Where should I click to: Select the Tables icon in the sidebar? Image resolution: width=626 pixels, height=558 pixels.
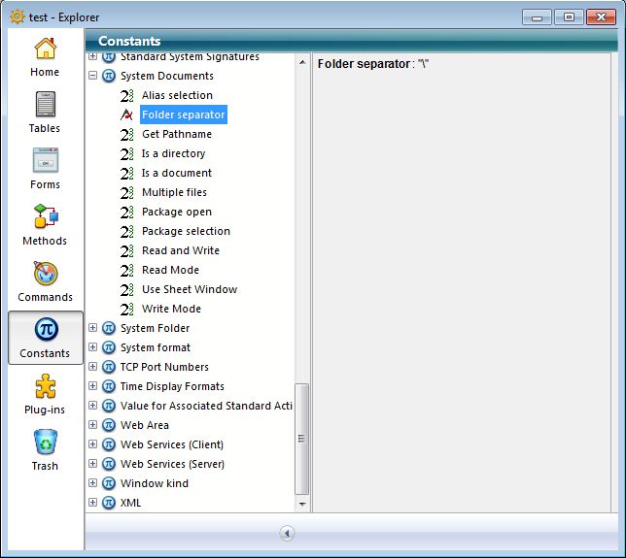click(45, 112)
